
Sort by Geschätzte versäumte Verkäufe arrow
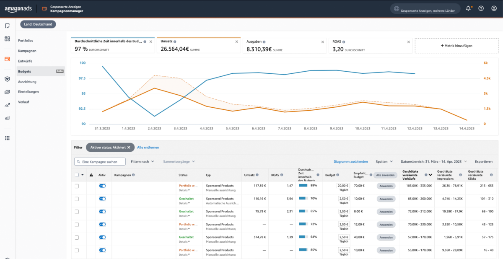click(x=430, y=175)
